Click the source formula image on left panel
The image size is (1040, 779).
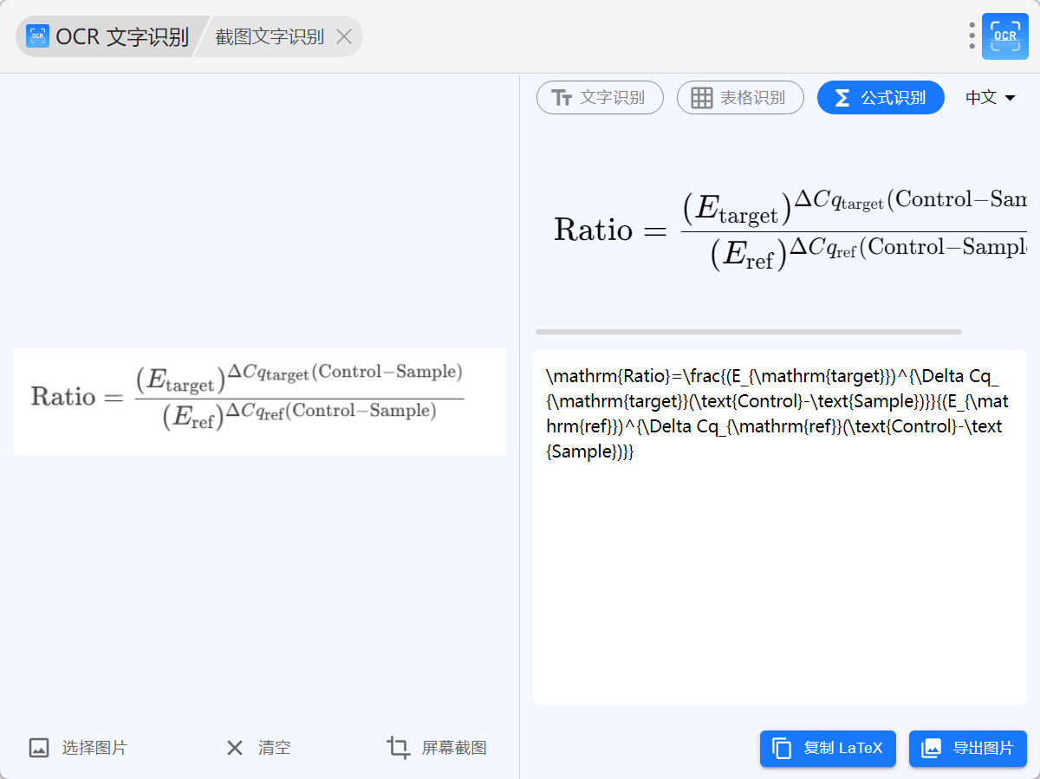click(259, 400)
